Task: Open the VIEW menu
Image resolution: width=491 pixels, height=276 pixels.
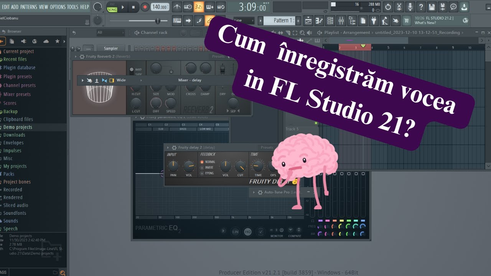Action: point(44,7)
